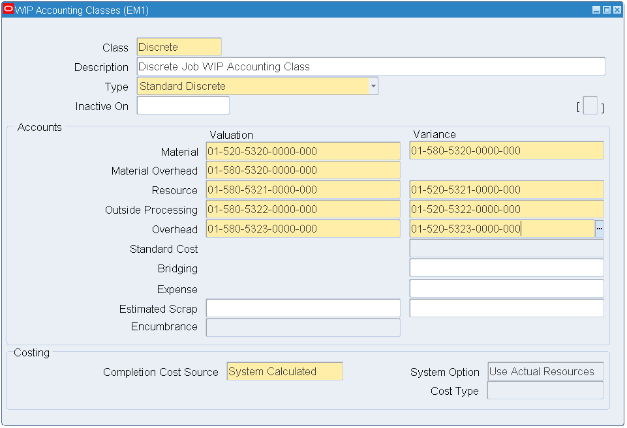Click the descriptive flexfield box in brackets
Screen dimensions: 627x428
point(590,106)
